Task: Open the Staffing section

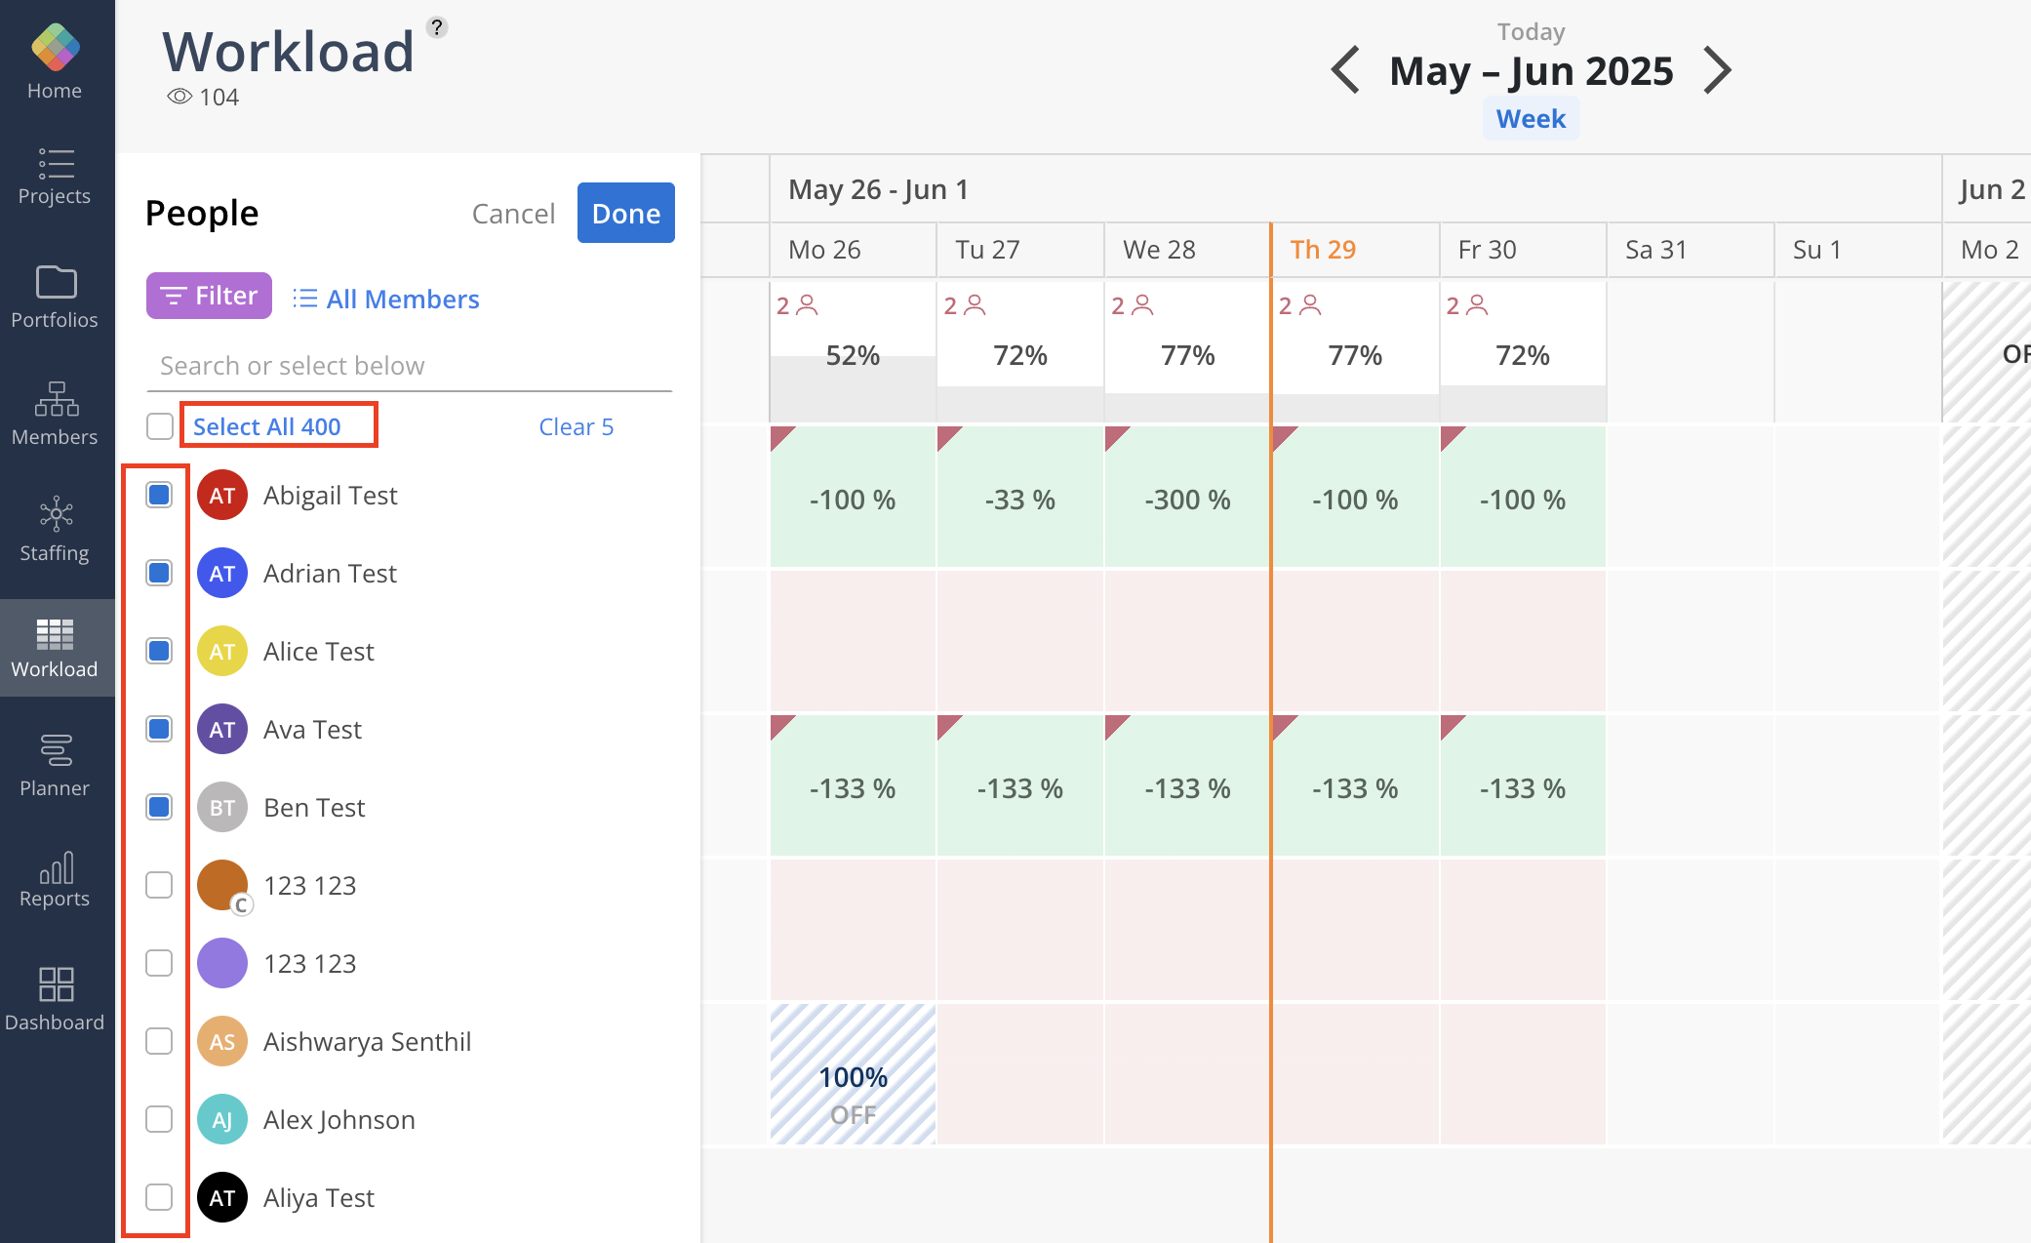Action: coord(55,530)
